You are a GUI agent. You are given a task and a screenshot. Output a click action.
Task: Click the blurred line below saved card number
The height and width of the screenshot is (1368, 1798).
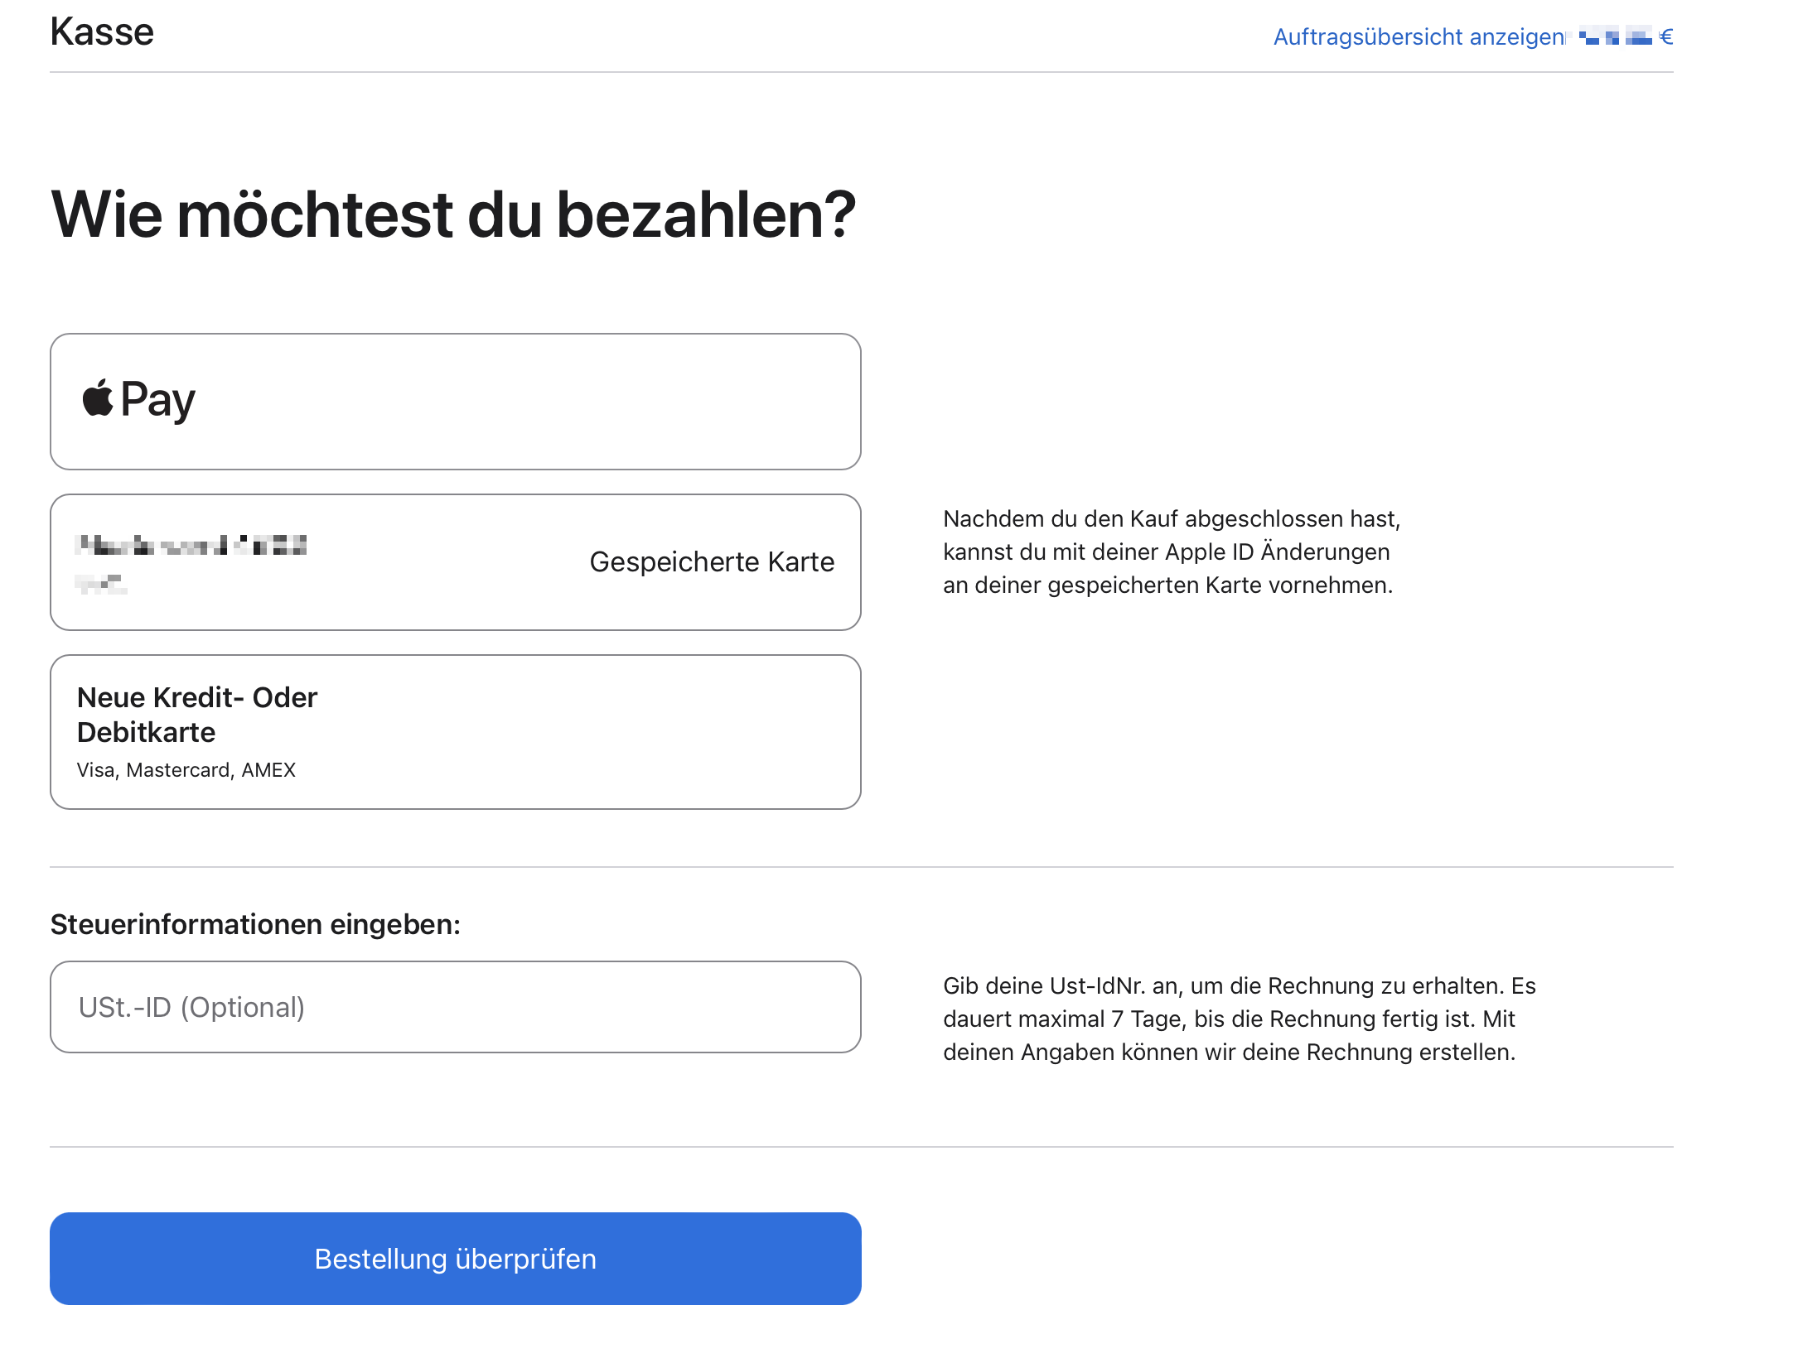(101, 584)
